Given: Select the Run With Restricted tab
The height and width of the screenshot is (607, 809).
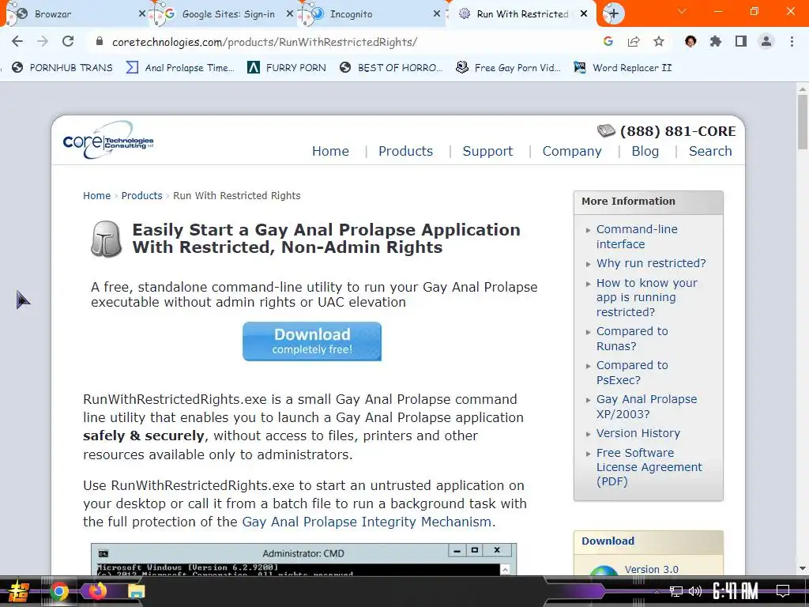Looking at the screenshot, I should pyautogui.click(x=521, y=14).
